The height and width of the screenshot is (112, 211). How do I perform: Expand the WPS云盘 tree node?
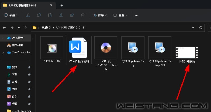(x=3, y=38)
